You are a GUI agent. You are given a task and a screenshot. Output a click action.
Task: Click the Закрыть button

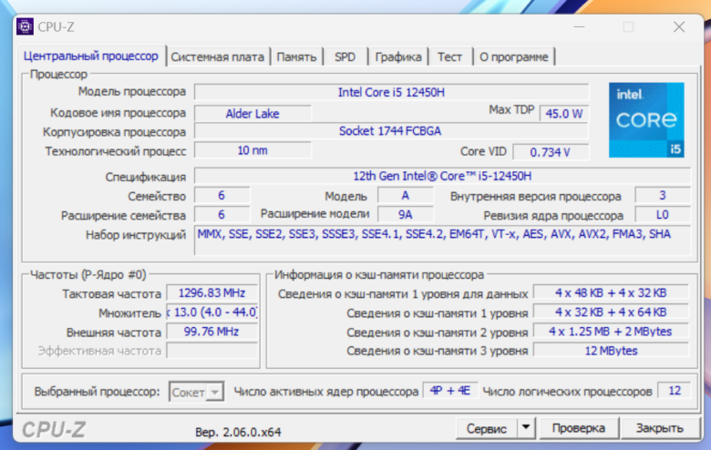coord(659,428)
